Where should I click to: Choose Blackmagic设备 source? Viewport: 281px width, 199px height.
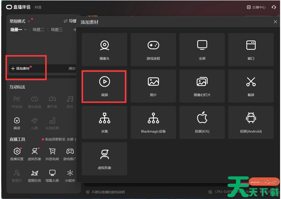coord(153,122)
